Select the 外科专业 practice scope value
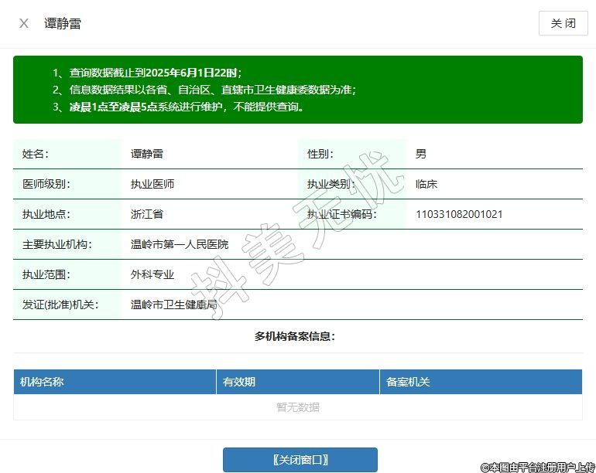Viewport: 596px width, 473px height. click(x=152, y=274)
